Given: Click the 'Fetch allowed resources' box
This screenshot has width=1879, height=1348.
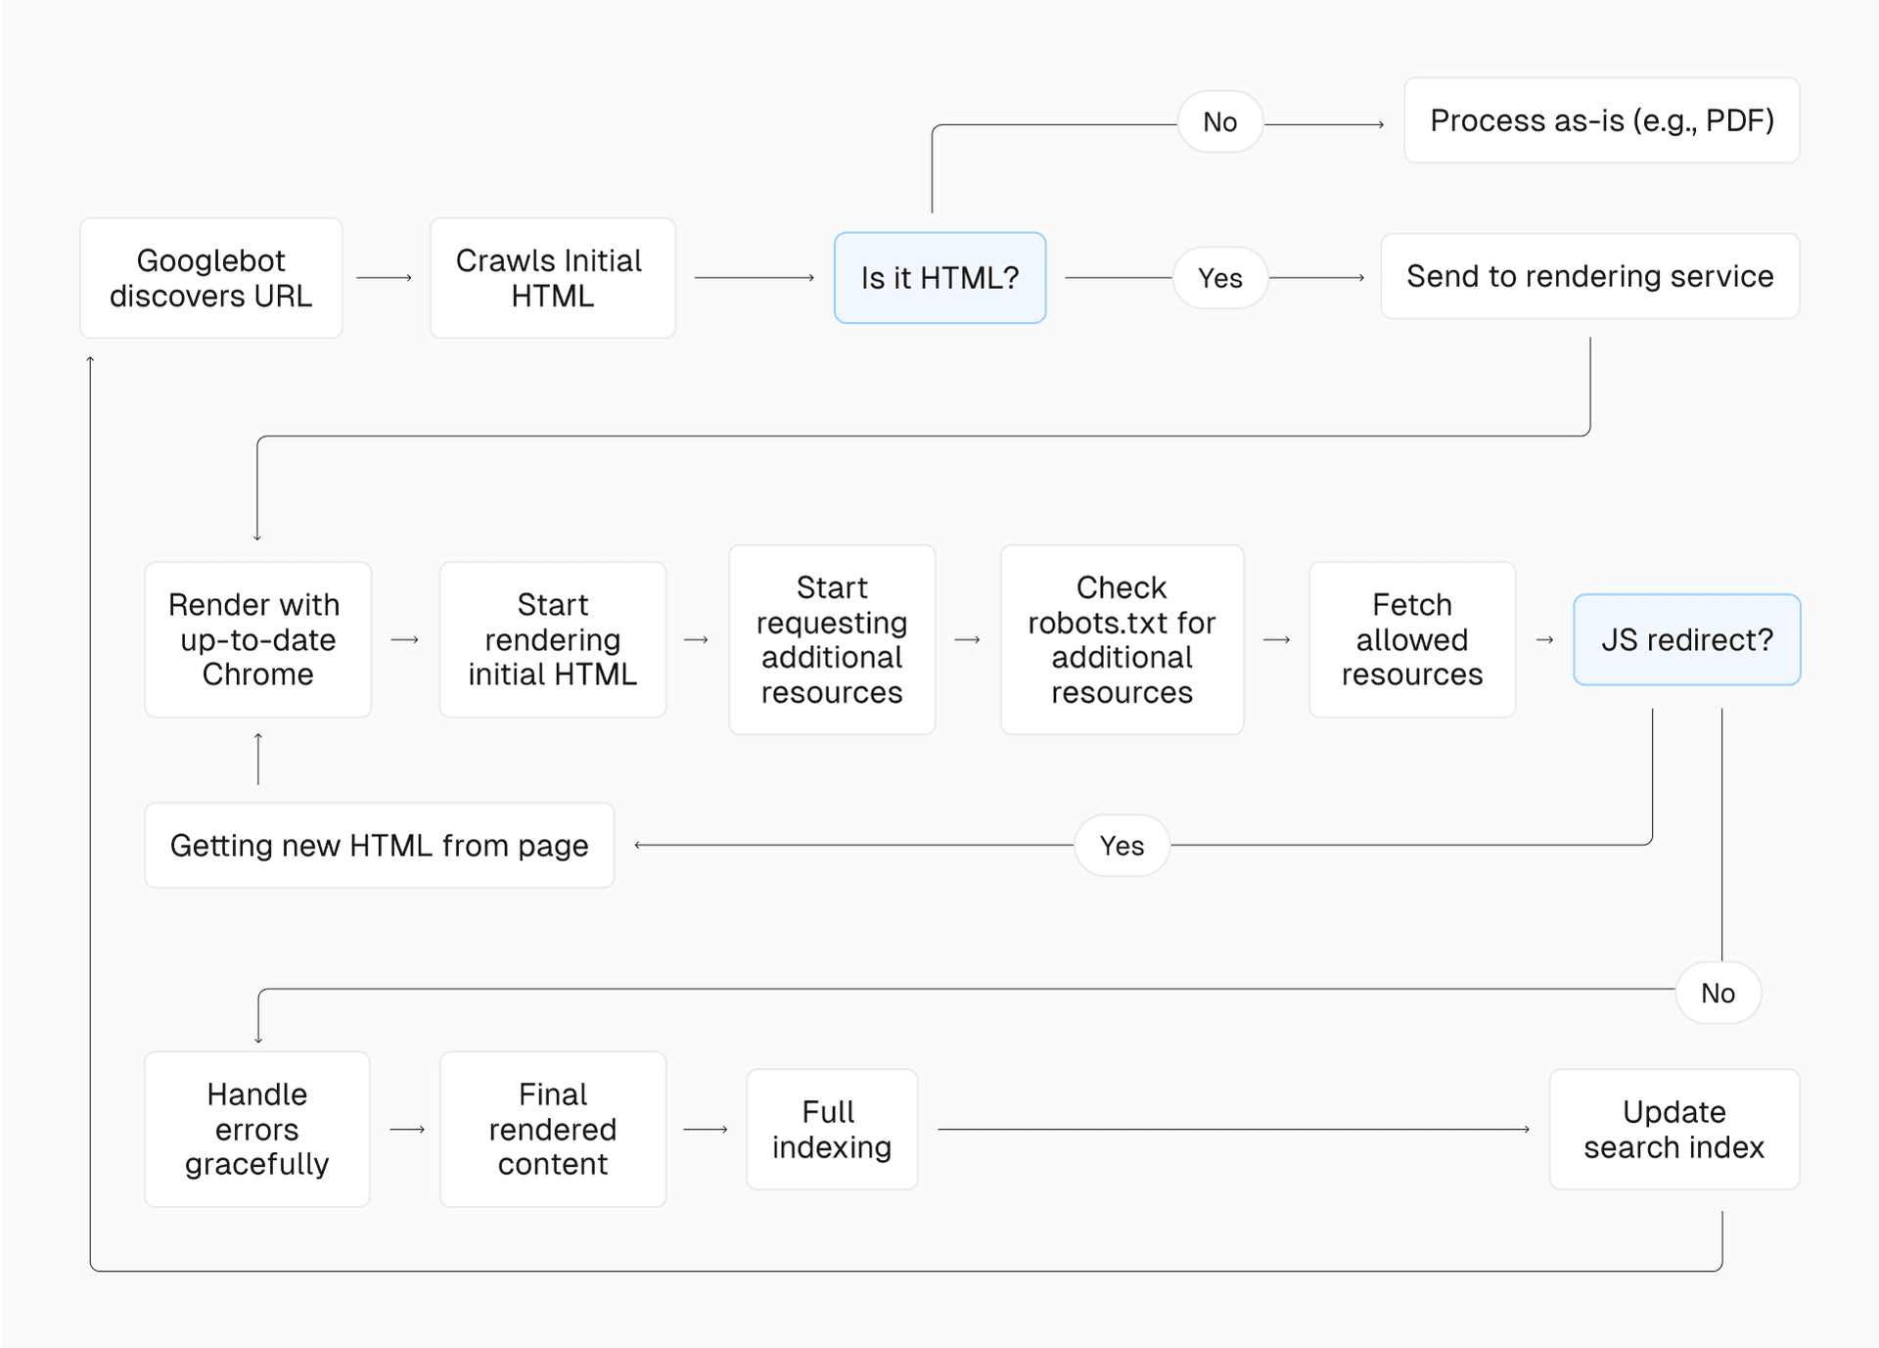Looking at the screenshot, I should (x=1411, y=639).
